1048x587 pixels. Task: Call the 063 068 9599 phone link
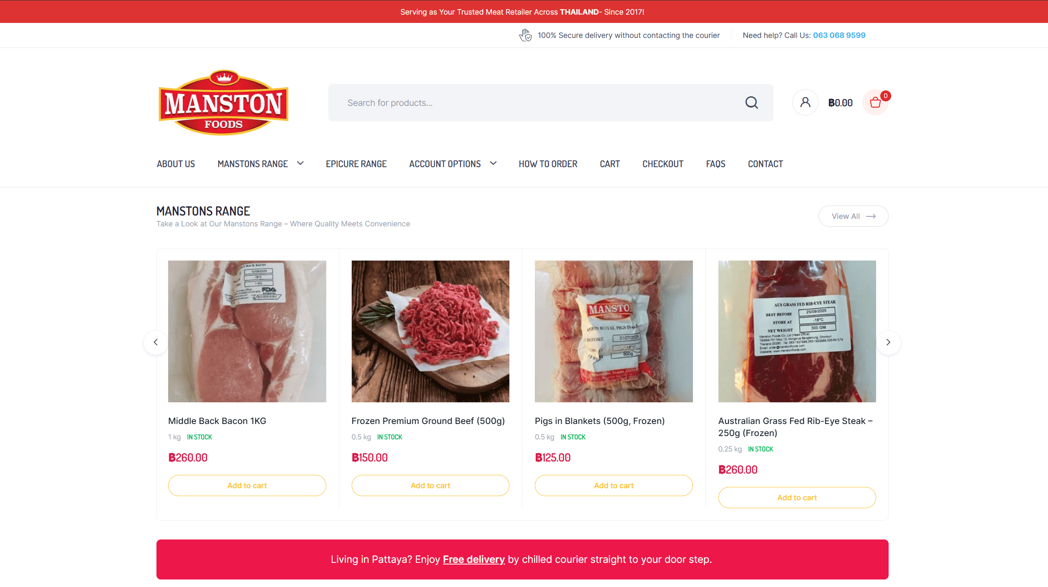pos(839,35)
